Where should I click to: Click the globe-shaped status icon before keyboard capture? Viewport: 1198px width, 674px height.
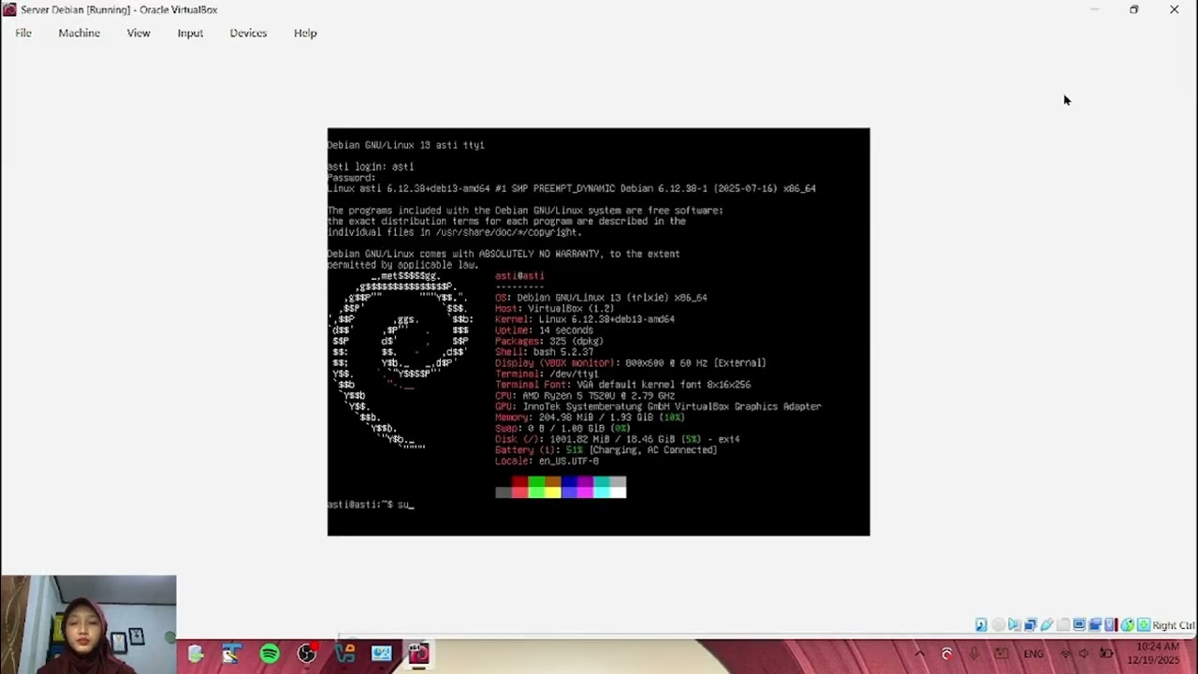1128,625
